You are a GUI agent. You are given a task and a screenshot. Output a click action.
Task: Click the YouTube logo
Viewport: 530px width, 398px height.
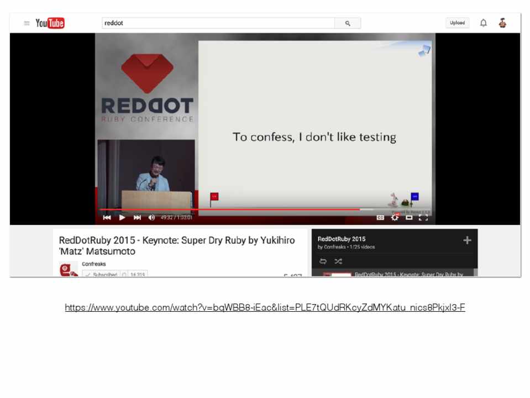click(x=50, y=23)
